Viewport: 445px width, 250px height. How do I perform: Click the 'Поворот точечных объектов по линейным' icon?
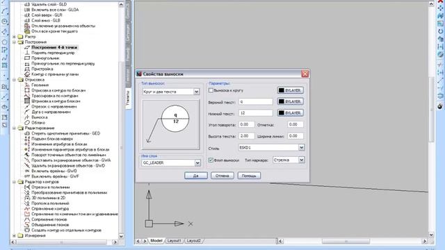pyautogui.click(x=27, y=155)
